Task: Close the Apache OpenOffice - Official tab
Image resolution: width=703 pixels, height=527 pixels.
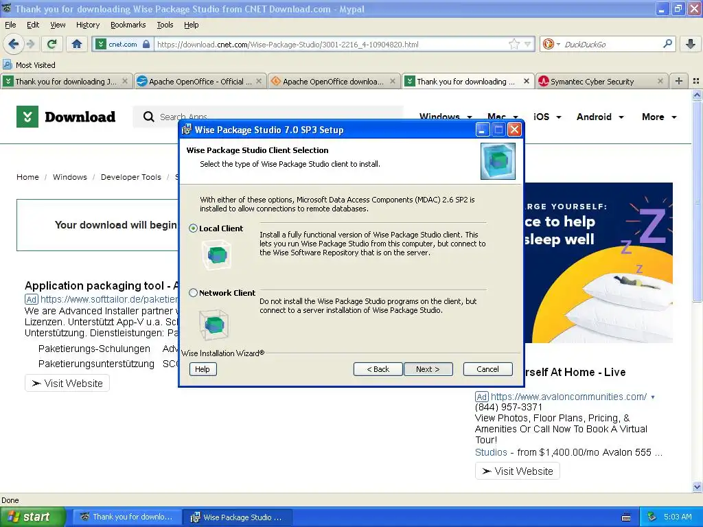Action: pyautogui.click(x=259, y=81)
